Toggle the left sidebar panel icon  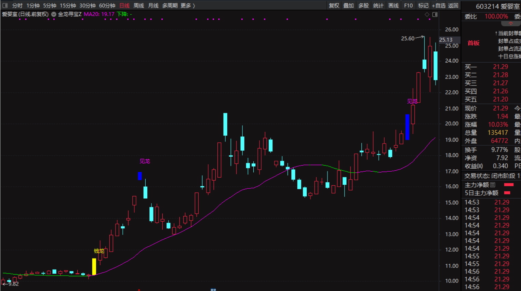(5, 5)
